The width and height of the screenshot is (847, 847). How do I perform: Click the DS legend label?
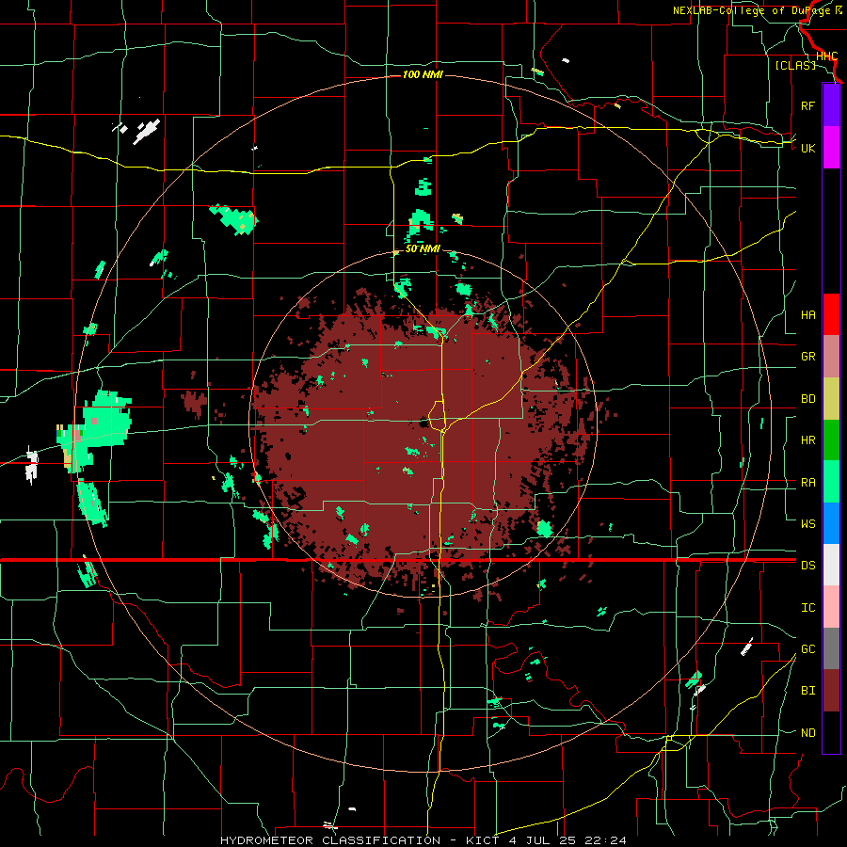pyautogui.click(x=807, y=566)
